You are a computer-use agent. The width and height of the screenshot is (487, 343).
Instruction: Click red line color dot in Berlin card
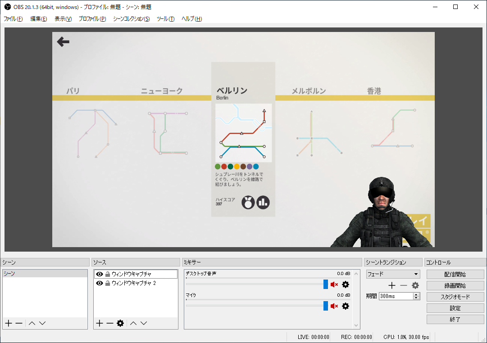point(224,167)
